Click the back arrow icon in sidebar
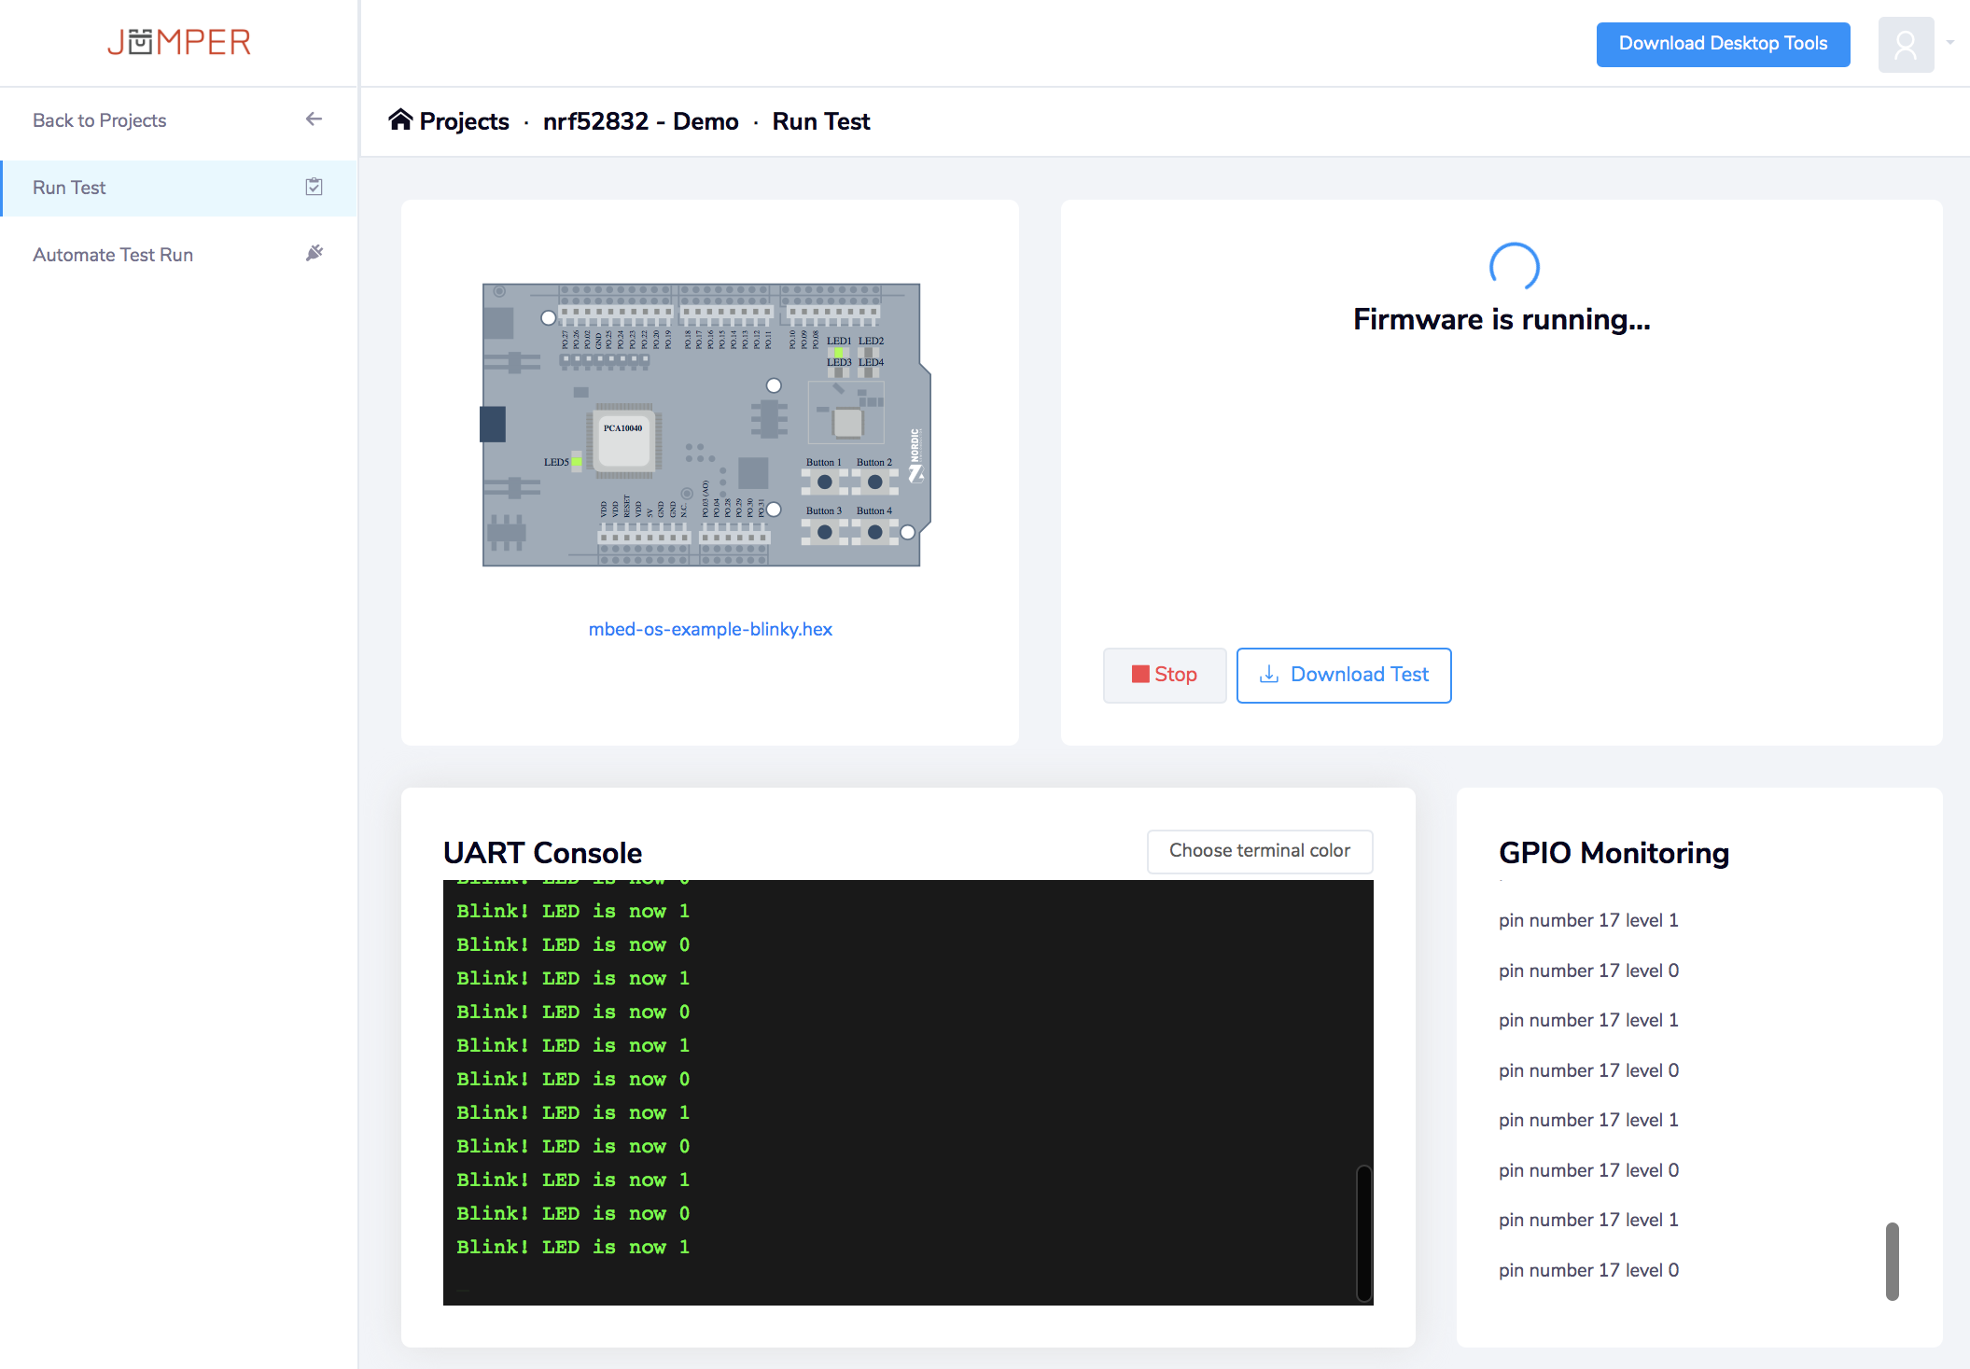This screenshot has width=1970, height=1369. click(314, 119)
